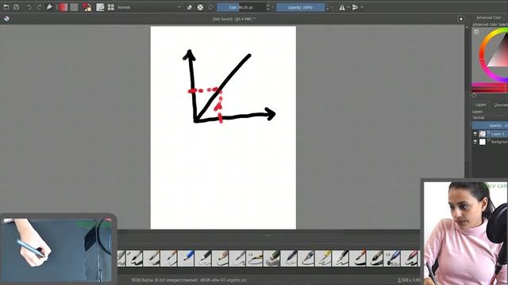Screen dimensions: 508x285
Task: Open the brush editor settings
Action: pos(100,7)
